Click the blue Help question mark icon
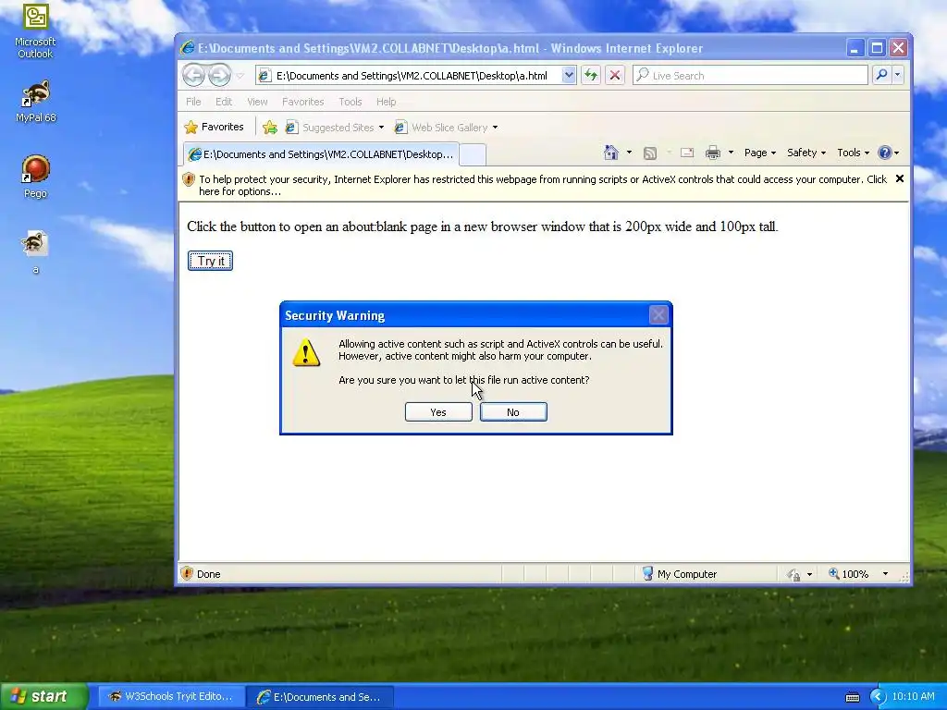This screenshot has width=947, height=710. click(x=885, y=153)
